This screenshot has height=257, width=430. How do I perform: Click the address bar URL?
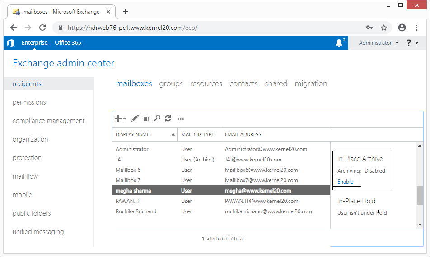click(x=132, y=28)
